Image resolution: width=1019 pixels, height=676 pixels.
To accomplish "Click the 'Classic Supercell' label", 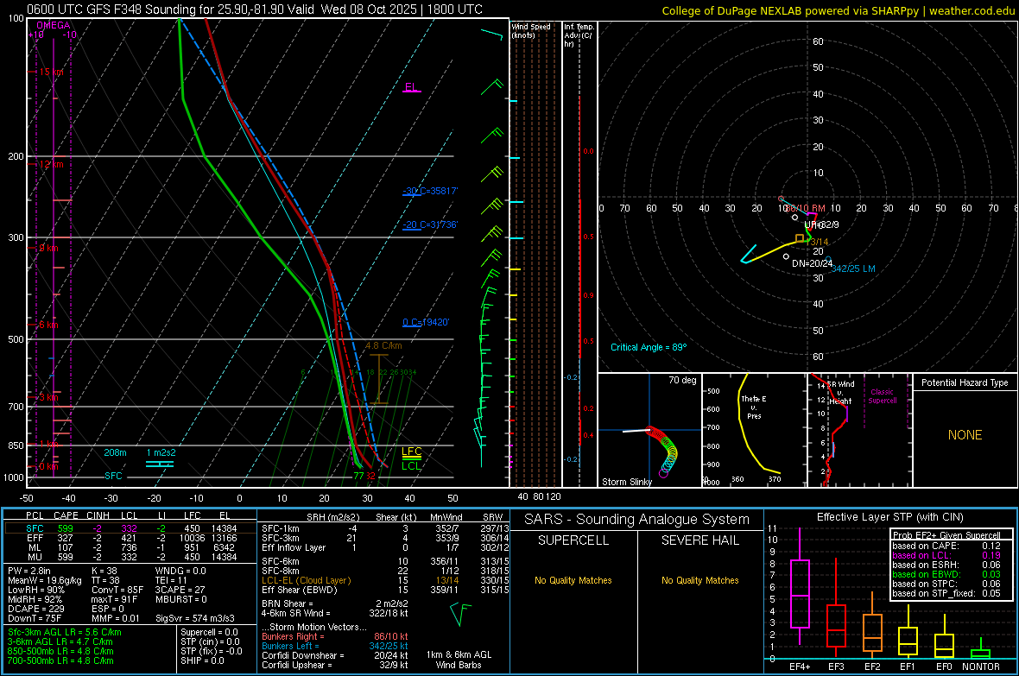I will point(882,396).
